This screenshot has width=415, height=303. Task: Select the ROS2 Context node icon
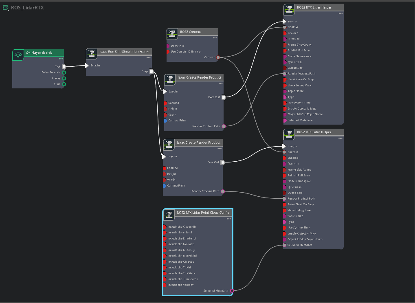(x=172, y=33)
